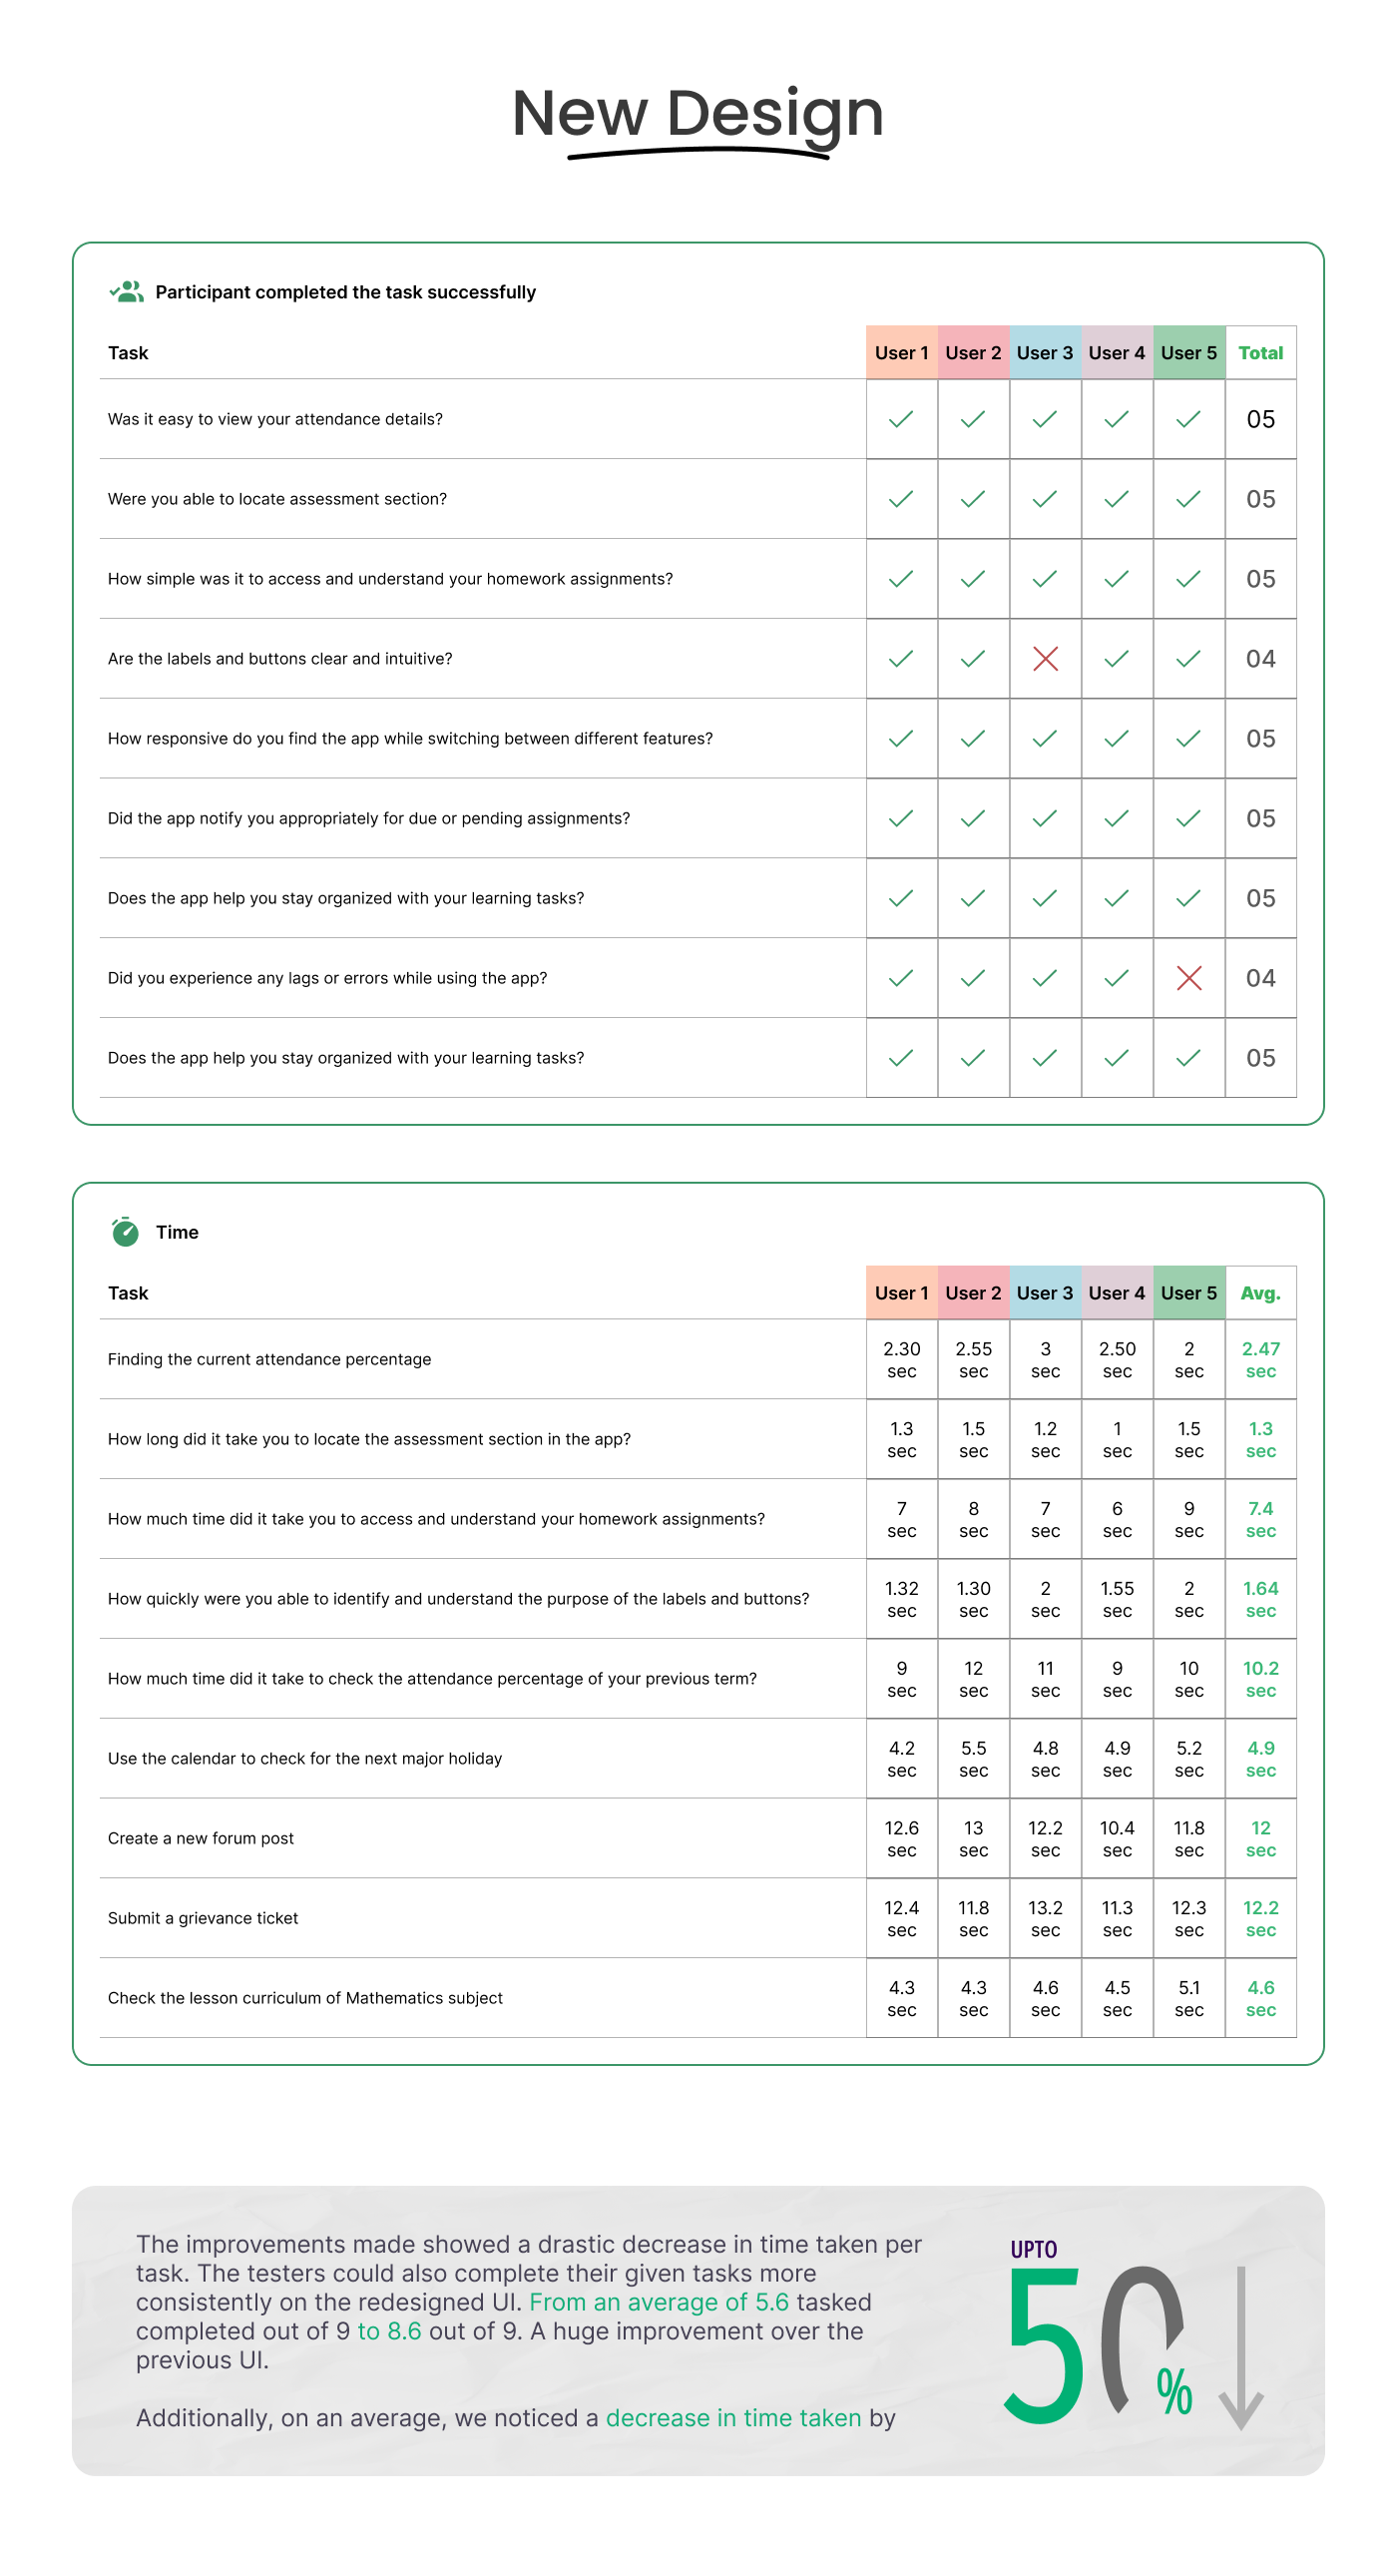The width and height of the screenshot is (1397, 2576).
Task: Click User 2 checkmark in homework assignments row
Action: click(973, 579)
